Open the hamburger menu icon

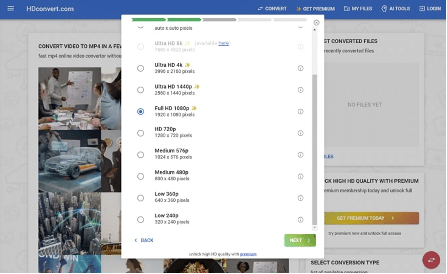(x=11, y=9)
